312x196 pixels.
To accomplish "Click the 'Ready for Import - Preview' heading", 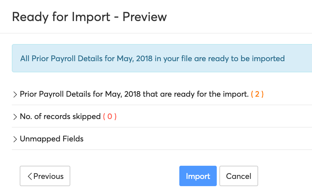I will coord(89,17).
